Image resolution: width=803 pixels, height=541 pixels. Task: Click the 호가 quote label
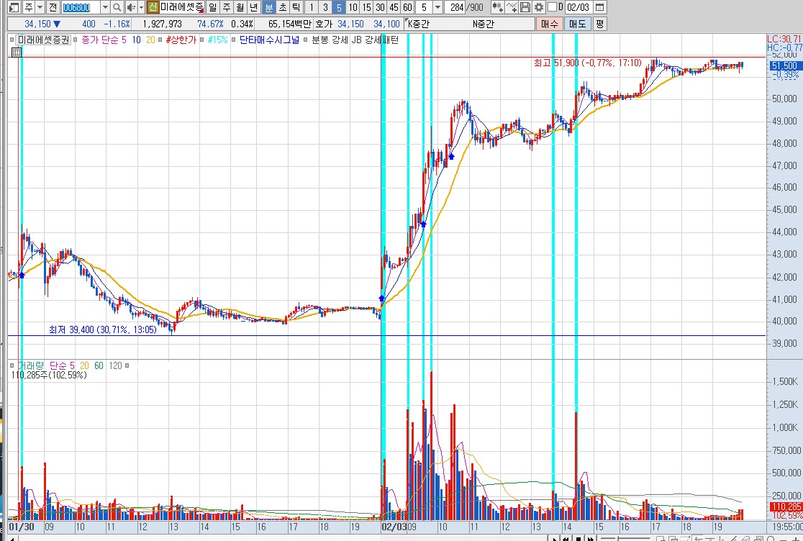(324, 24)
